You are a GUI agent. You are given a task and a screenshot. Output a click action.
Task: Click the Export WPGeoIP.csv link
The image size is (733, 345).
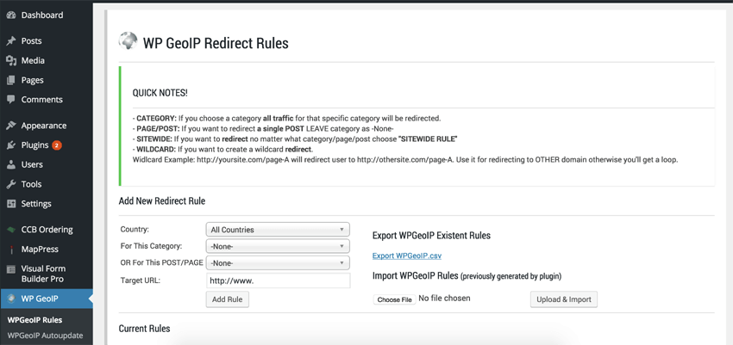[407, 256]
